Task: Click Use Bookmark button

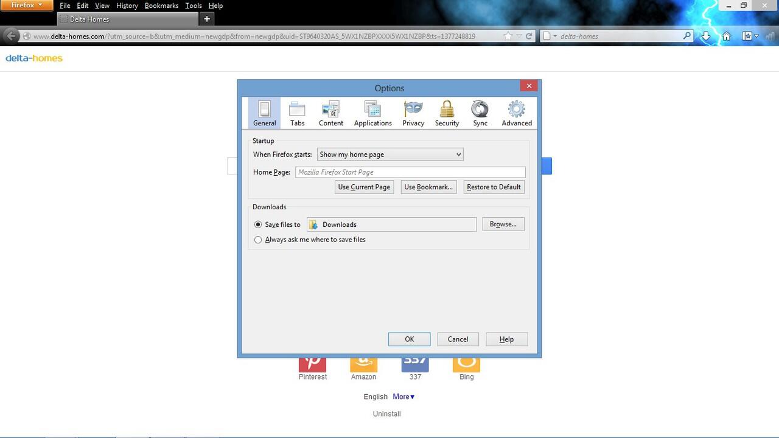Action: (x=428, y=187)
